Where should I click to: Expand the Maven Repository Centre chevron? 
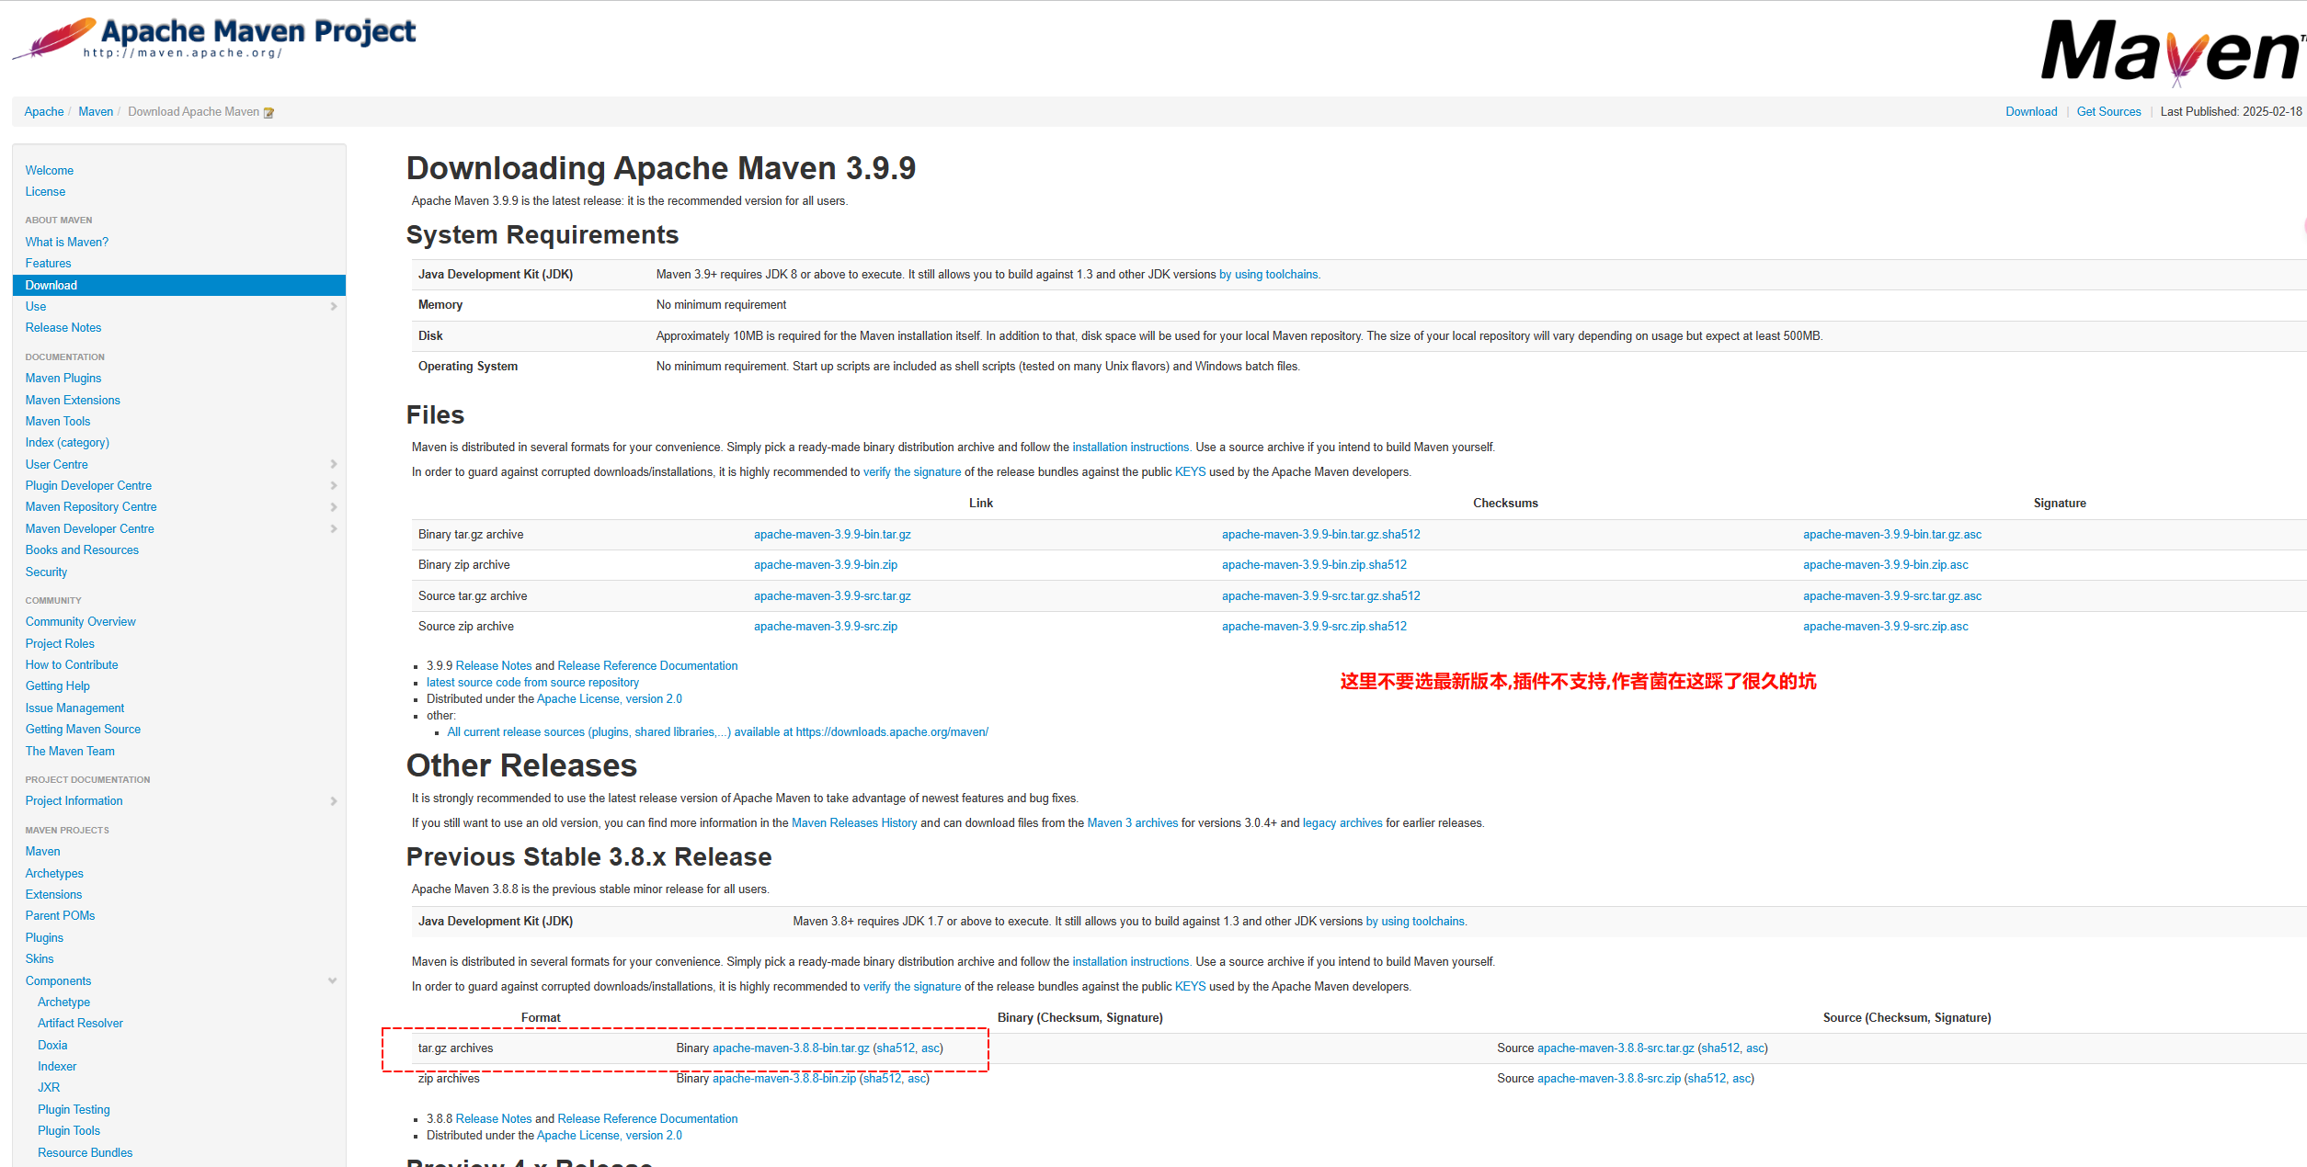[x=334, y=507]
